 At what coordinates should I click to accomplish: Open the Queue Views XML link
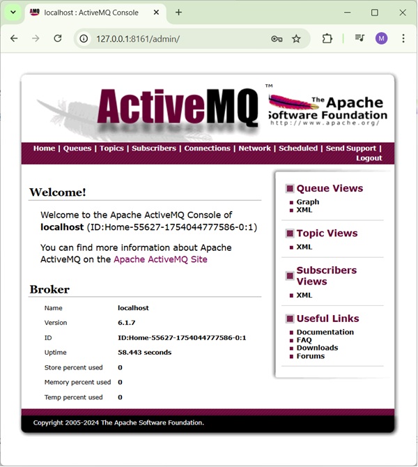tap(304, 210)
